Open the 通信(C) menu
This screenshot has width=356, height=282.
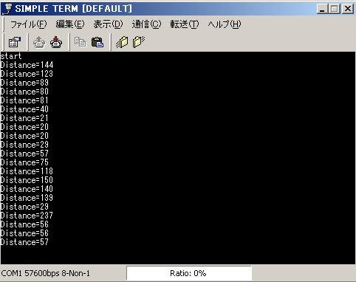point(146,24)
